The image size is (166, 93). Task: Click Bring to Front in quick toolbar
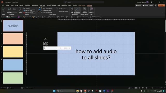click(x=36, y=17)
